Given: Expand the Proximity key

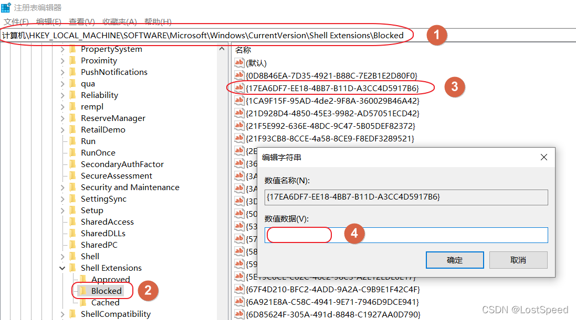Looking at the screenshot, I should coord(62,61).
